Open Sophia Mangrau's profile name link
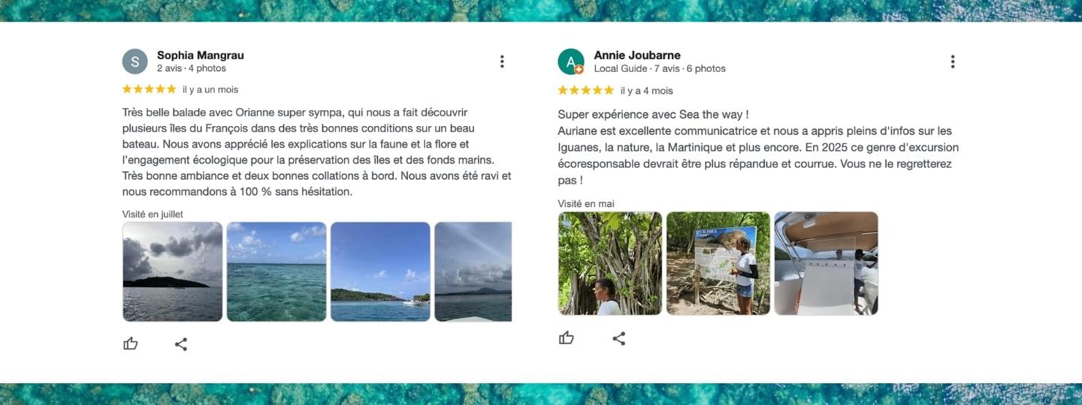Image resolution: width=1082 pixels, height=405 pixels. point(201,55)
